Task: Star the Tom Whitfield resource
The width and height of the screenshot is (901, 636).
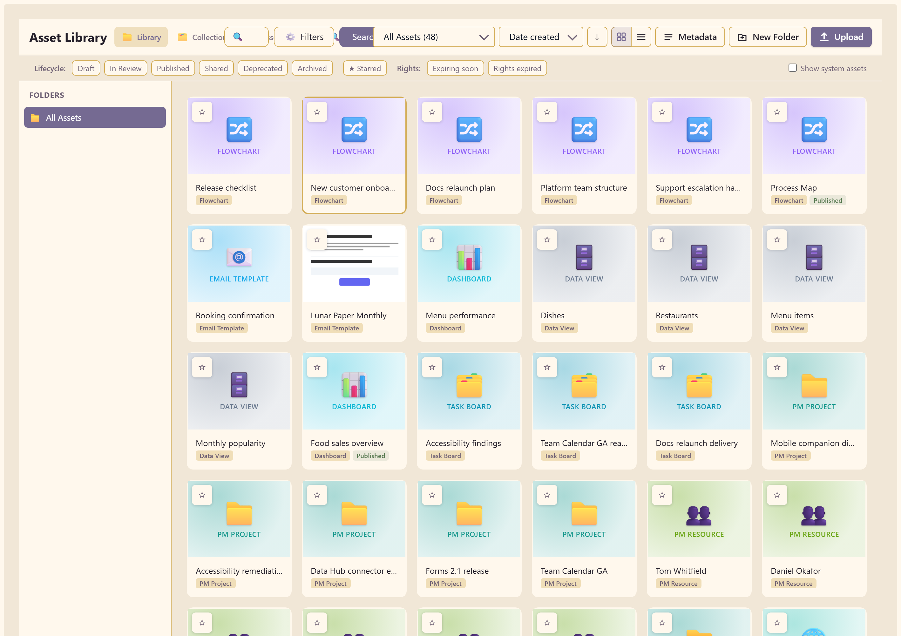Action: pyautogui.click(x=662, y=495)
